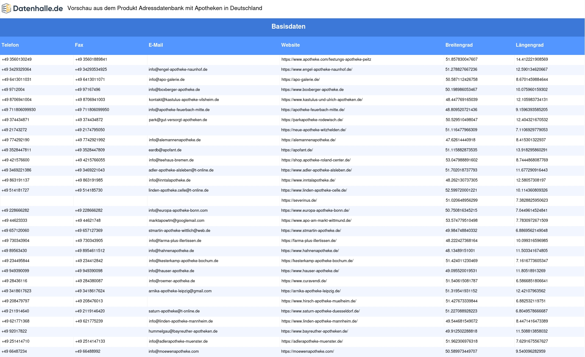
Task: Select email eardb@apofant.de
Action: [x=165, y=150]
